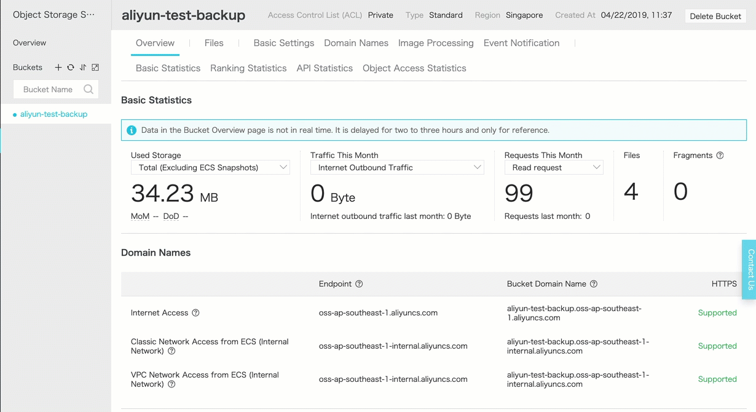756x412 pixels.
Task: Open the Image Processing tab
Action: point(436,43)
